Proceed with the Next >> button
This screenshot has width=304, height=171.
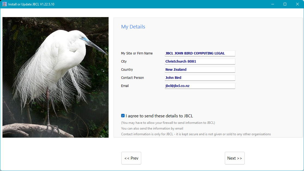(x=235, y=158)
